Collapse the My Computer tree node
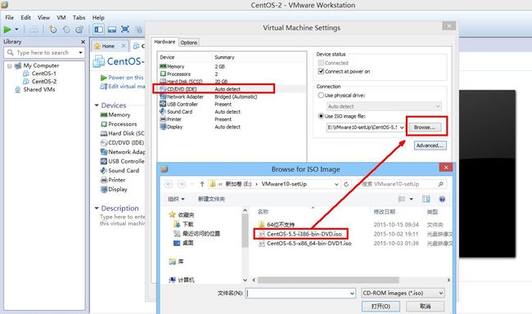The width and height of the screenshot is (532, 314). click(x=10, y=65)
